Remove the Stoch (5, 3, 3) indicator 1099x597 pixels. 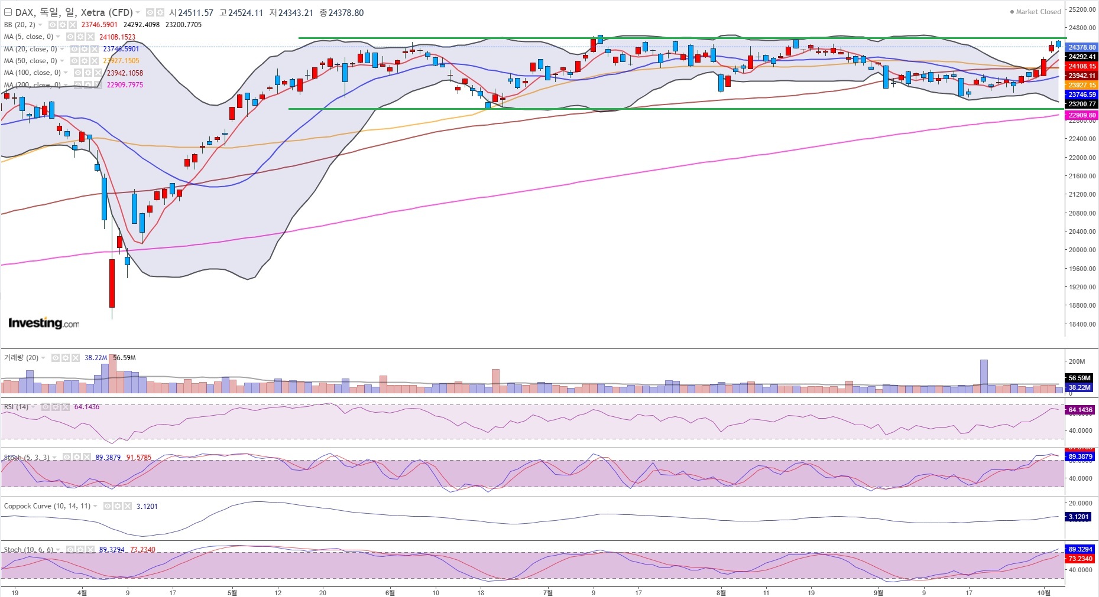87,458
